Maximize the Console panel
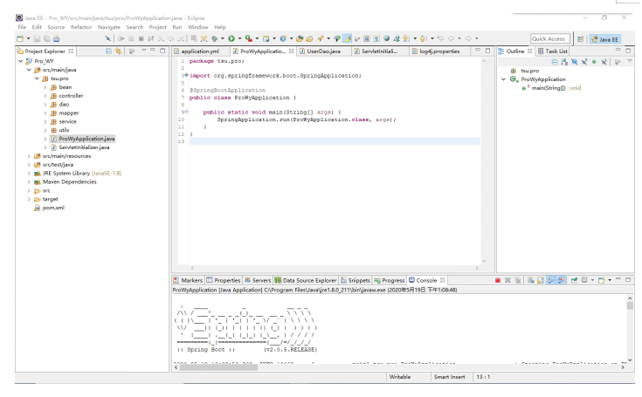The width and height of the screenshot is (642, 397). (x=628, y=280)
